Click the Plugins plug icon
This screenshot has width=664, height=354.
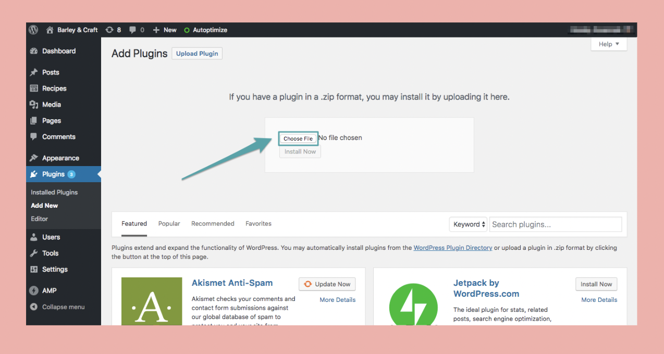click(x=34, y=174)
